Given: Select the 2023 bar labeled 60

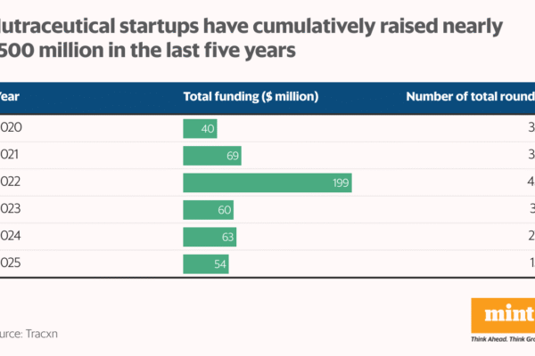Looking at the screenshot, I should [208, 210].
